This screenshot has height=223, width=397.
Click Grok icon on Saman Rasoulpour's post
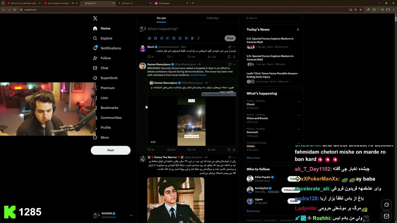[x=230, y=64]
